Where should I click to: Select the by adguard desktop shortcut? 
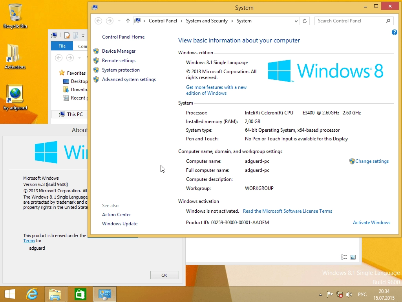[15, 98]
